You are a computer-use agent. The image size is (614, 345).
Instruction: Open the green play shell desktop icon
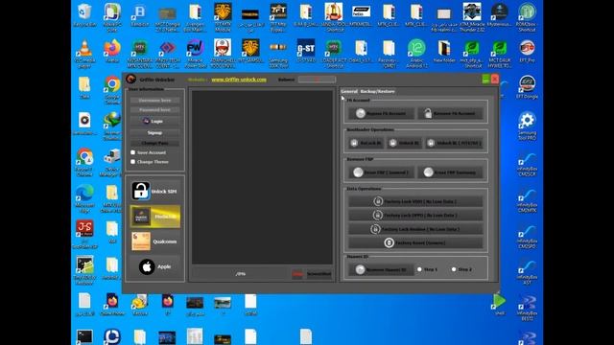[499, 304]
